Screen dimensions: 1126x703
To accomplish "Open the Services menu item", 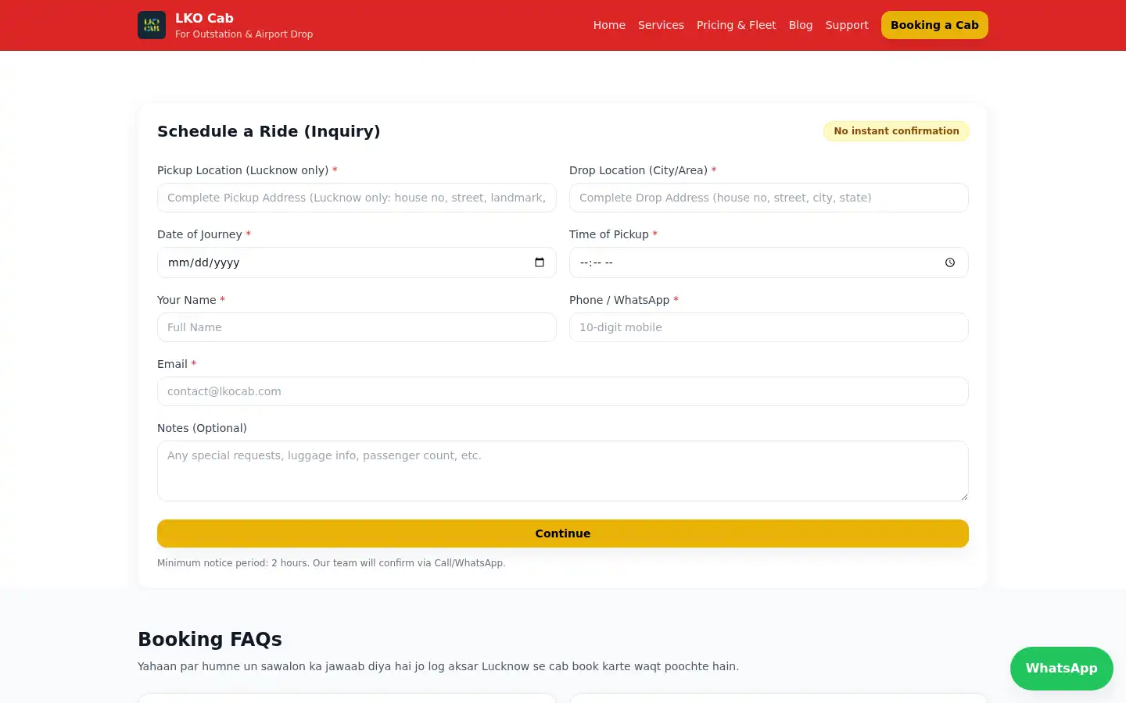I will pos(661,25).
